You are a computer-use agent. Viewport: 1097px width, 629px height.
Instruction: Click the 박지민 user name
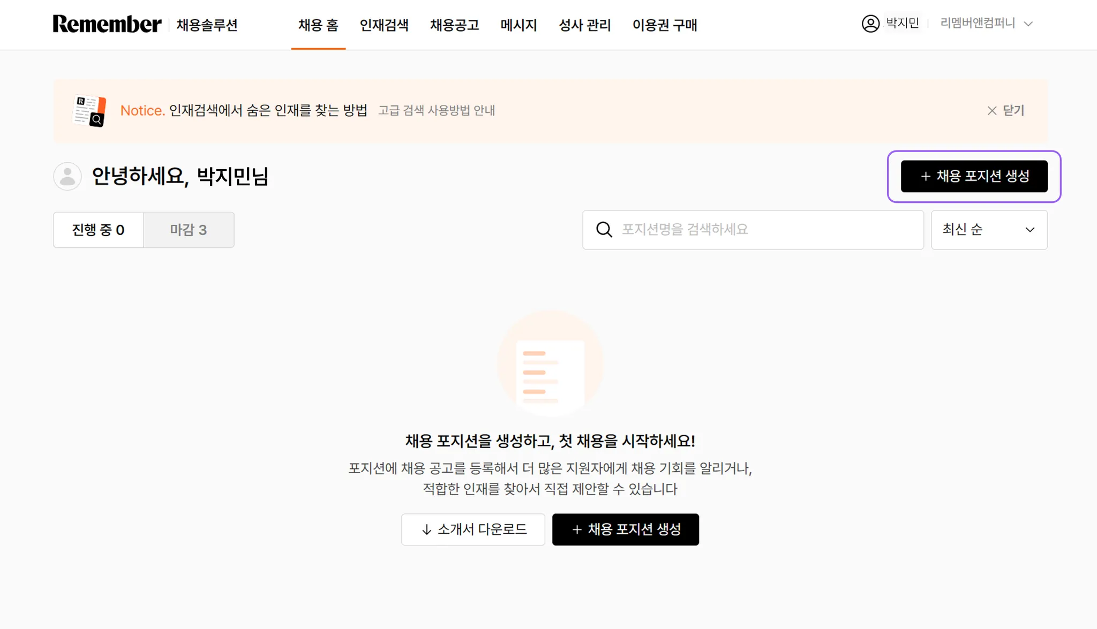point(903,23)
